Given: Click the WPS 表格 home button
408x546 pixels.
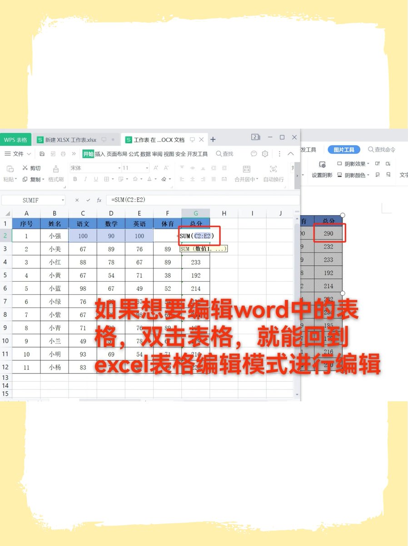Looking at the screenshot, I should coord(15,140).
